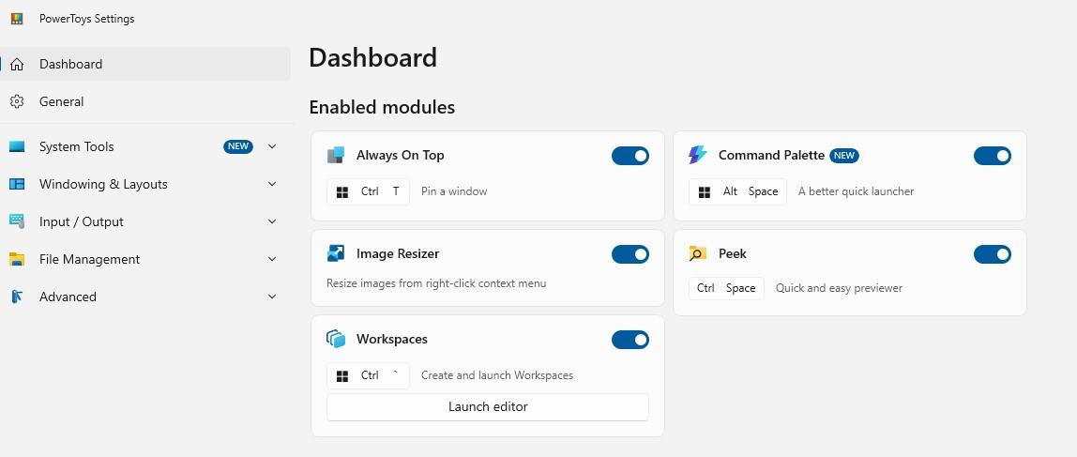The width and height of the screenshot is (1077, 457).
Task: Disable the Peek module toggle
Action: click(992, 254)
